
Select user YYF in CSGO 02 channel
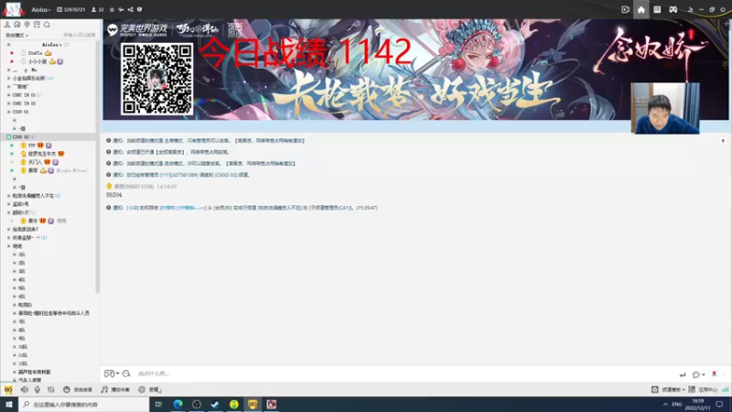pos(31,146)
